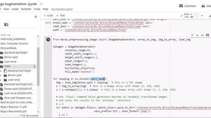Click the save_to_dir path link
Screen dimensions: 211x118
[x=174, y=108]
